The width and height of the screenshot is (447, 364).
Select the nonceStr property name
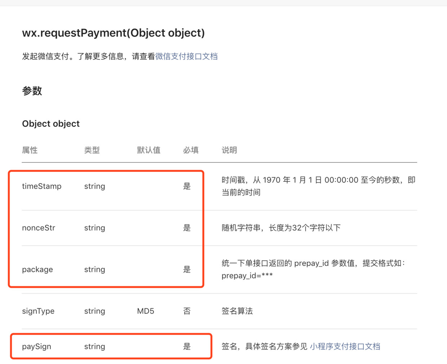[x=39, y=228]
